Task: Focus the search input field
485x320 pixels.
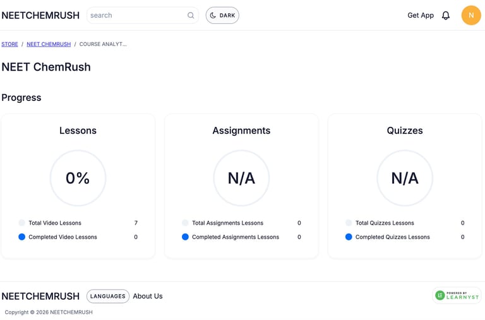Action: [137, 15]
